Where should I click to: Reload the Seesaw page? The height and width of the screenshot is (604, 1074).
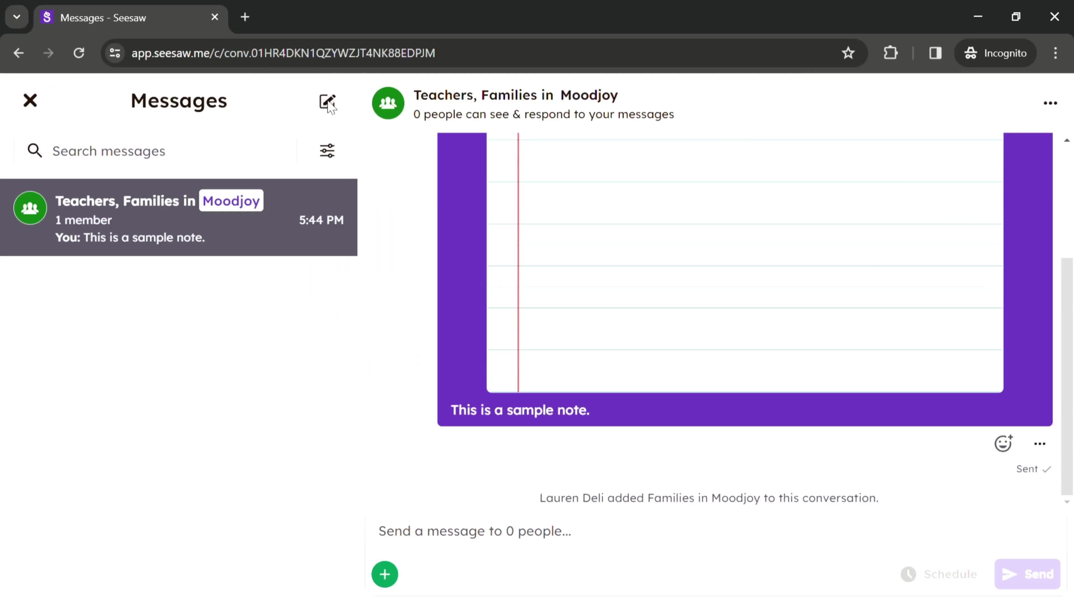click(79, 53)
